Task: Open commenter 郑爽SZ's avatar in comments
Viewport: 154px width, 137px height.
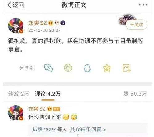Action: (x=16, y=113)
